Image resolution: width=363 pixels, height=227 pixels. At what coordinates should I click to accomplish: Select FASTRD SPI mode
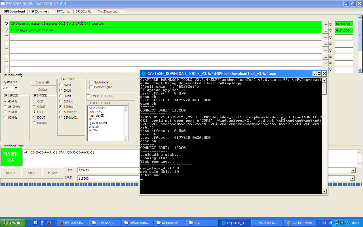pos(34,123)
